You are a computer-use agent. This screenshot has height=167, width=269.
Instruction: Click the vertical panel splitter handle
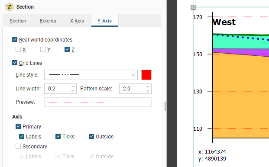(x=165, y=106)
